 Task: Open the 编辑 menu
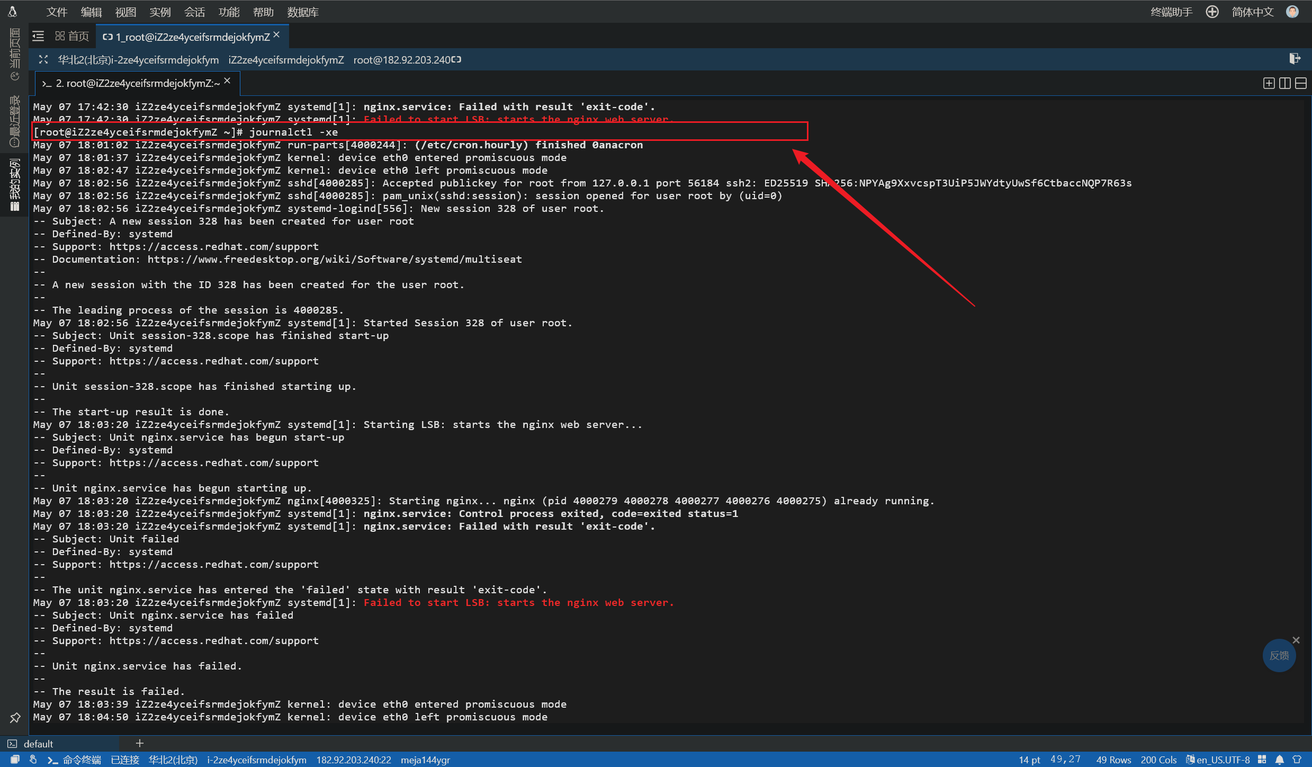(x=91, y=12)
